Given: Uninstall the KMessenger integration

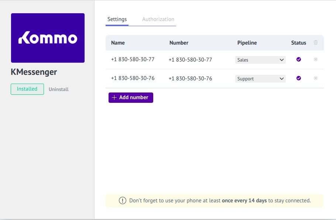Looking at the screenshot, I should point(58,90).
